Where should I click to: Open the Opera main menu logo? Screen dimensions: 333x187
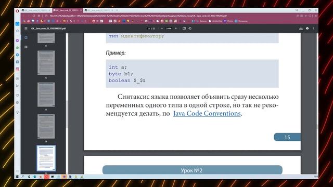click(17, 10)
